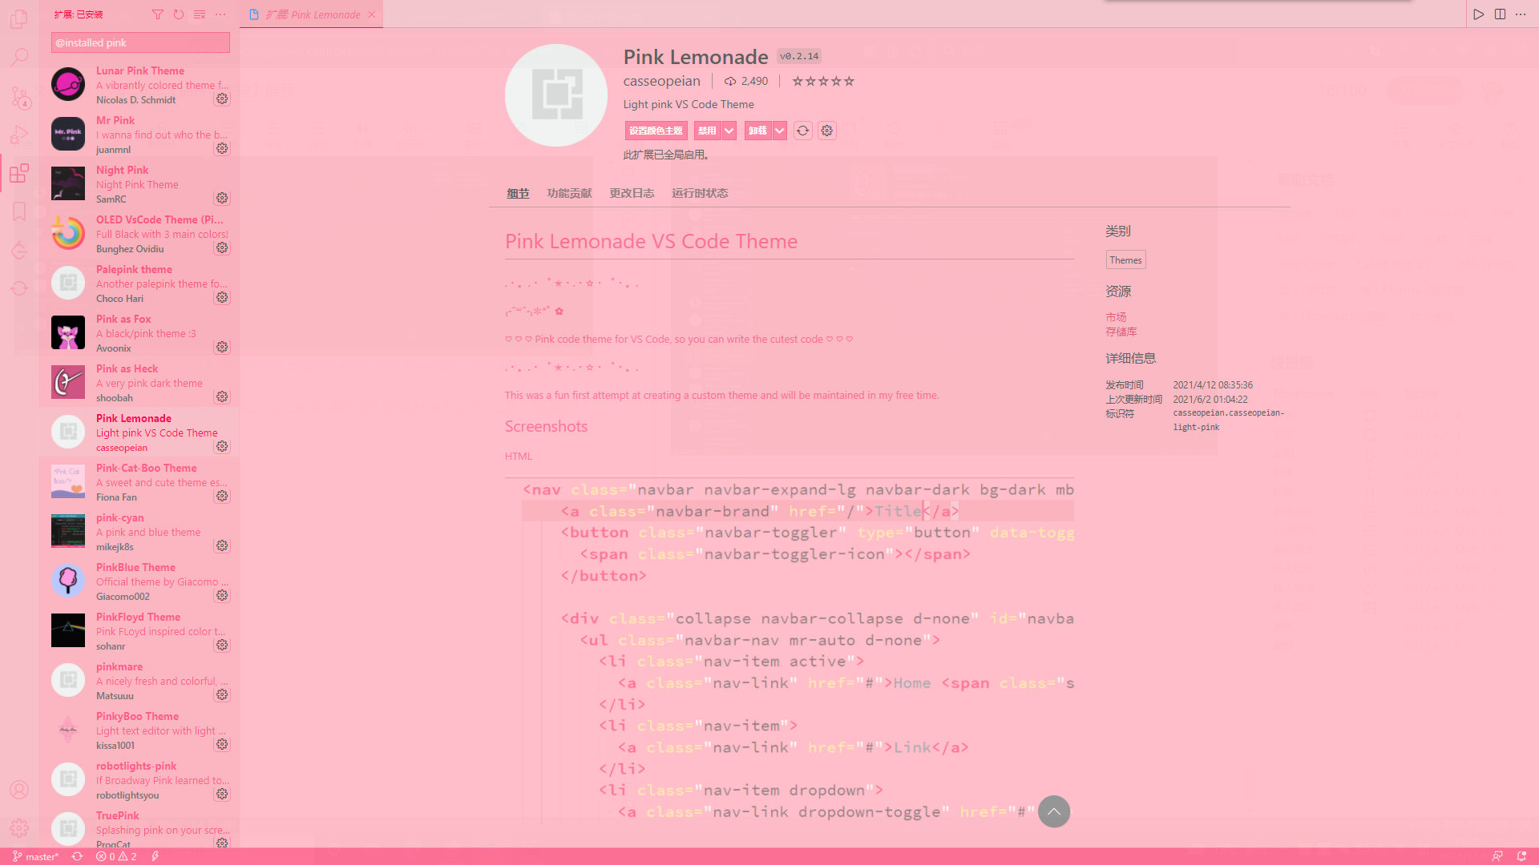The width and height of the screenshot is (1539, 865).
Task: Open the Search view in the activity bar
Action: click(x=19, y=57)
